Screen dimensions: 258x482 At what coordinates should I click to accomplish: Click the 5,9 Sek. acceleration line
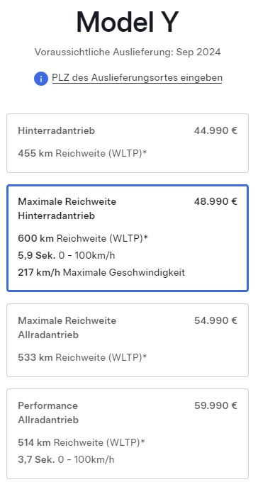pos(67,255)
